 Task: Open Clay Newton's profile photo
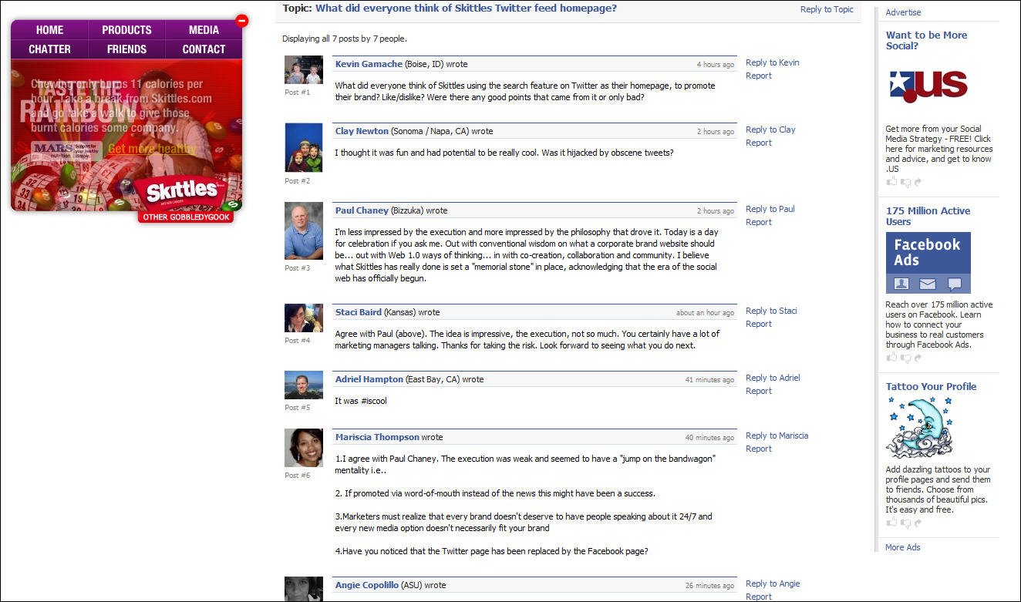pyautogui.click(x=304, y=147)
